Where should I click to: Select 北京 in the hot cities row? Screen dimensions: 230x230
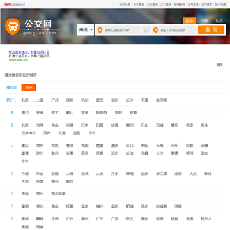[x=25, y=100]
